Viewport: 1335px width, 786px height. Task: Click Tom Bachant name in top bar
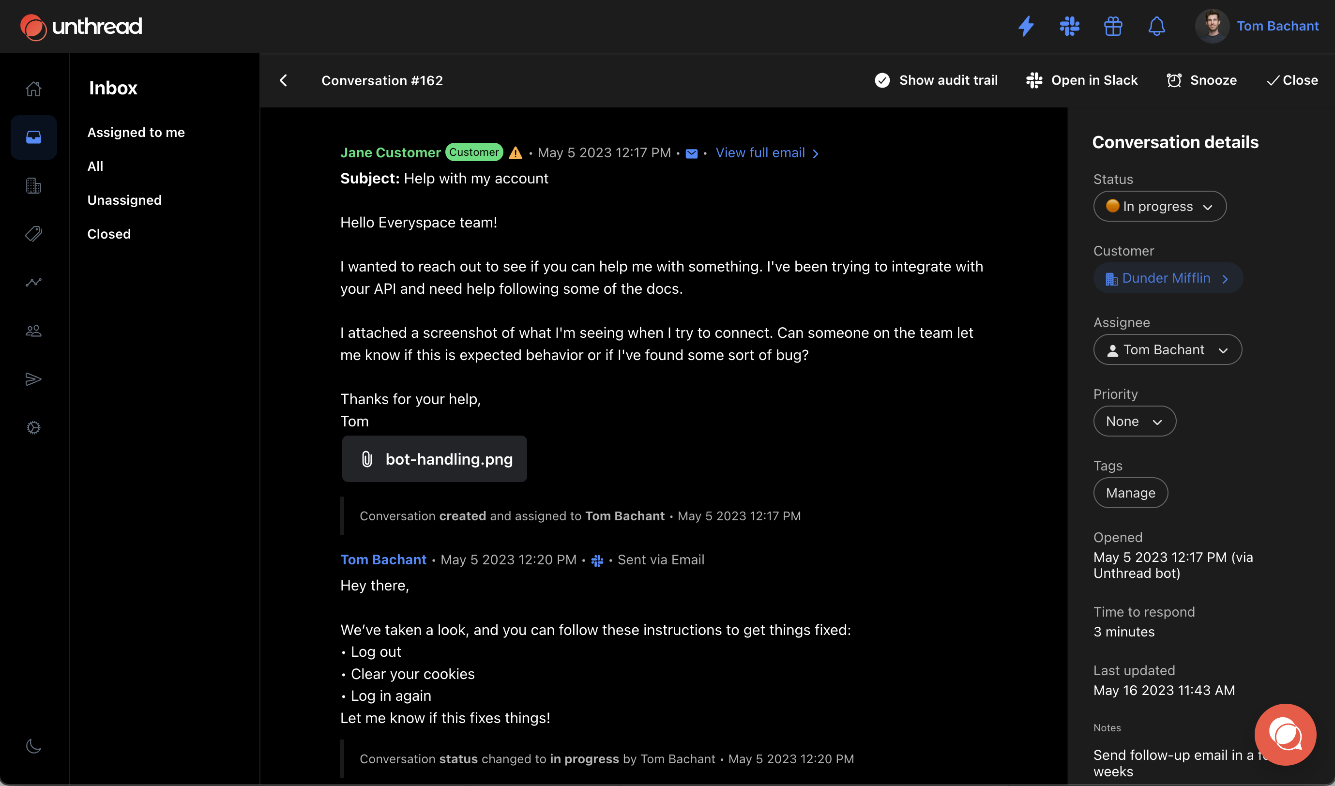pyautogui.click(x=1278, y=26)
